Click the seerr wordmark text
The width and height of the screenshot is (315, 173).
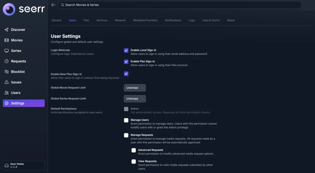click(x=32, y=9)
